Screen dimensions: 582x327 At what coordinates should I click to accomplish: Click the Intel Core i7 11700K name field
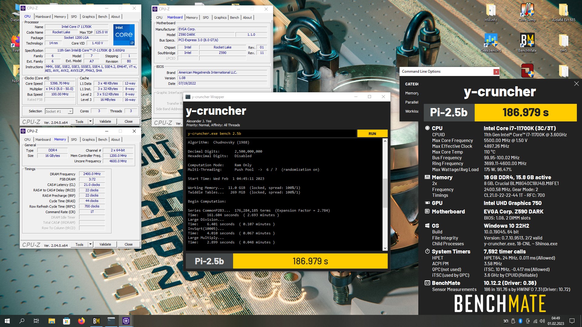coord(76,27)
